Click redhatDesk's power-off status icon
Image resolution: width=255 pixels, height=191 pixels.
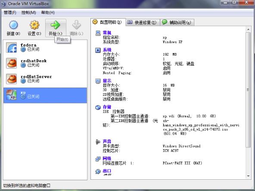(23, 65)
